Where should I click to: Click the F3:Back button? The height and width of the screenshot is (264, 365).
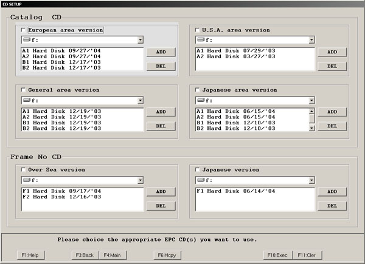85,256
